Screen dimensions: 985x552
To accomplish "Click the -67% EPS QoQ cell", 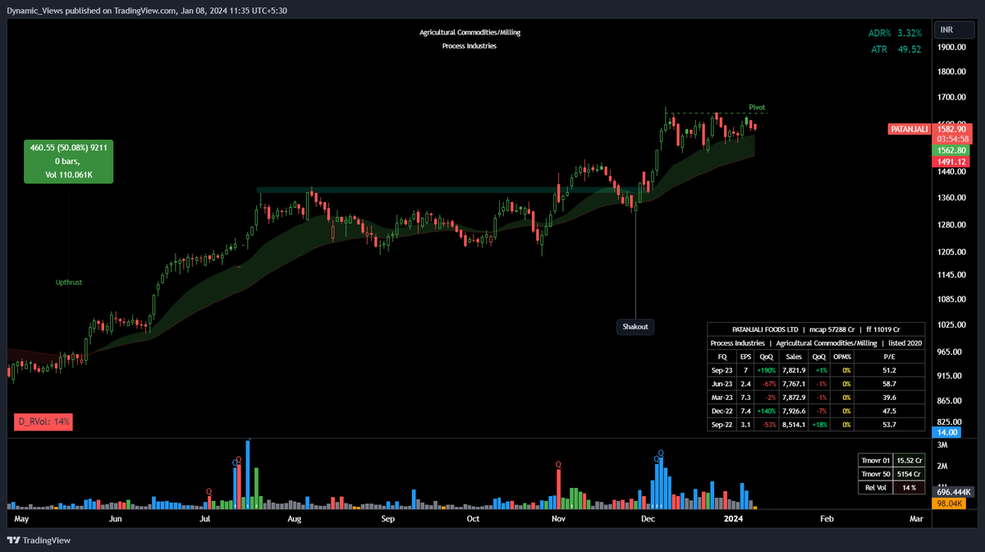I will point(767,384).
